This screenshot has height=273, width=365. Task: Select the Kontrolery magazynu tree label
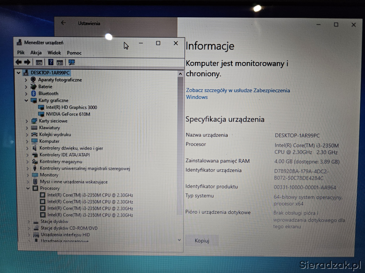pyautogui.click(x=61, y=162)
